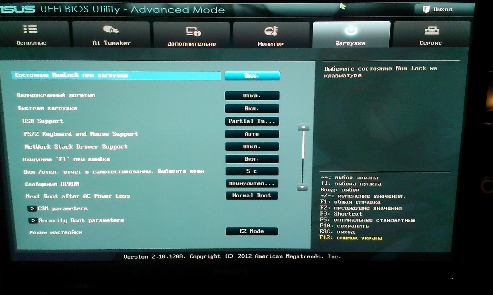Open Режим настройки EZ Mode dropdown

pyautogui.click(x=252, y=231)
